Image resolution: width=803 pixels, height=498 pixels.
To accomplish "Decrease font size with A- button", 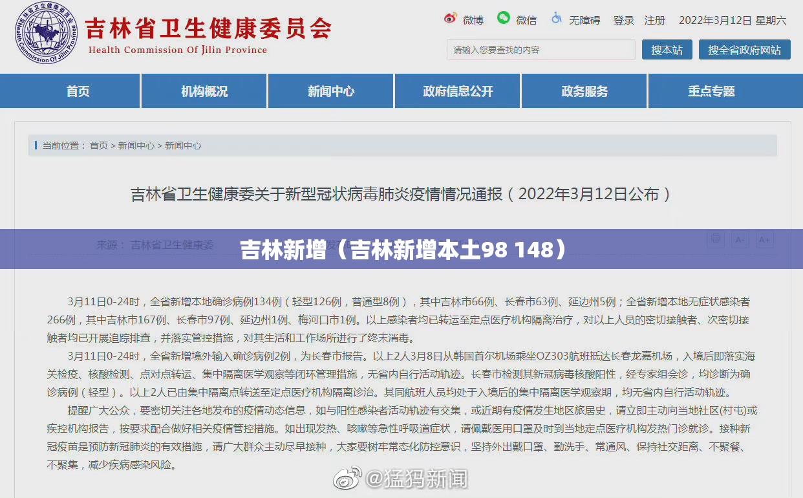I will 740,239.
